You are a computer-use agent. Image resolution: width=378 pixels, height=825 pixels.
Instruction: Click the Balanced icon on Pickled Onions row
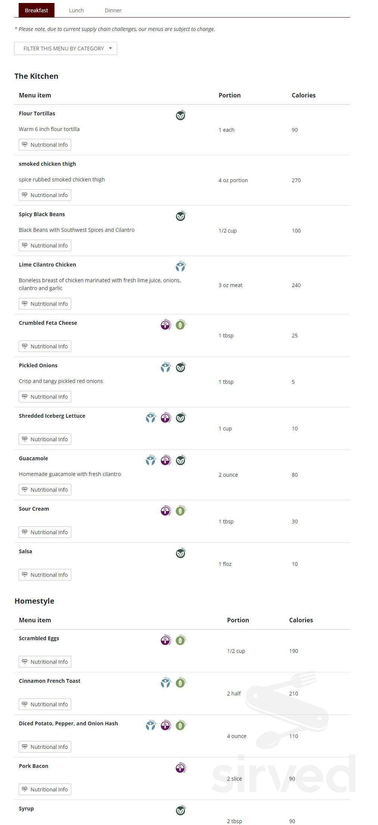[165, 367]
